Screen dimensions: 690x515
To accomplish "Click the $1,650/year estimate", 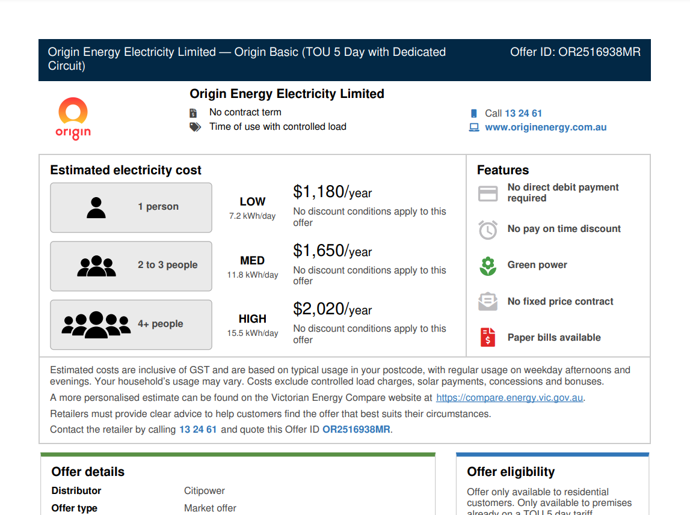I will click(332, 251).
